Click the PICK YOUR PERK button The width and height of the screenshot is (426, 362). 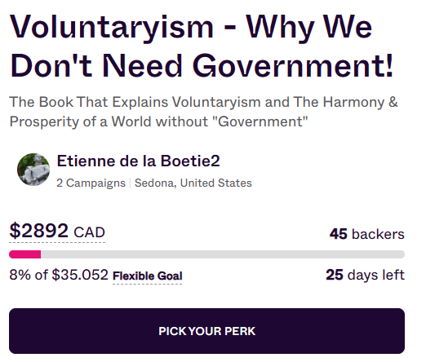click(x=206, y=331)
